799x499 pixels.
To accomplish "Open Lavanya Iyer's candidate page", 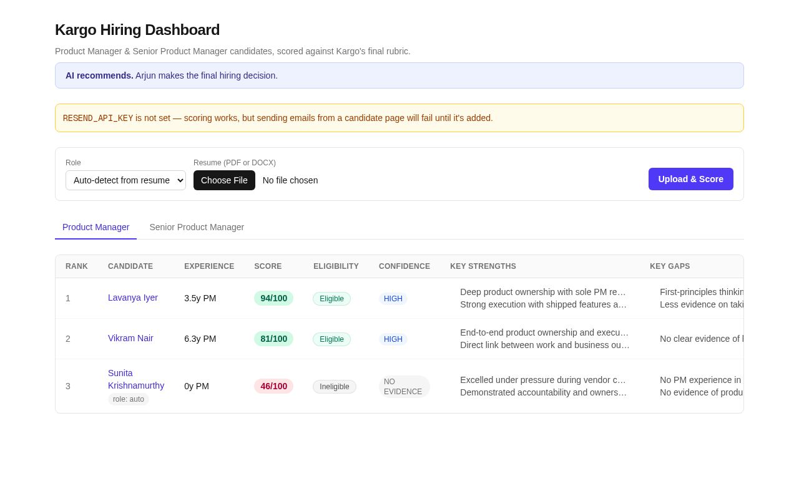I will (x=133, y=298).
